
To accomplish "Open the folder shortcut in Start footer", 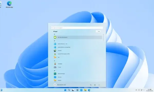I will 91,85.
